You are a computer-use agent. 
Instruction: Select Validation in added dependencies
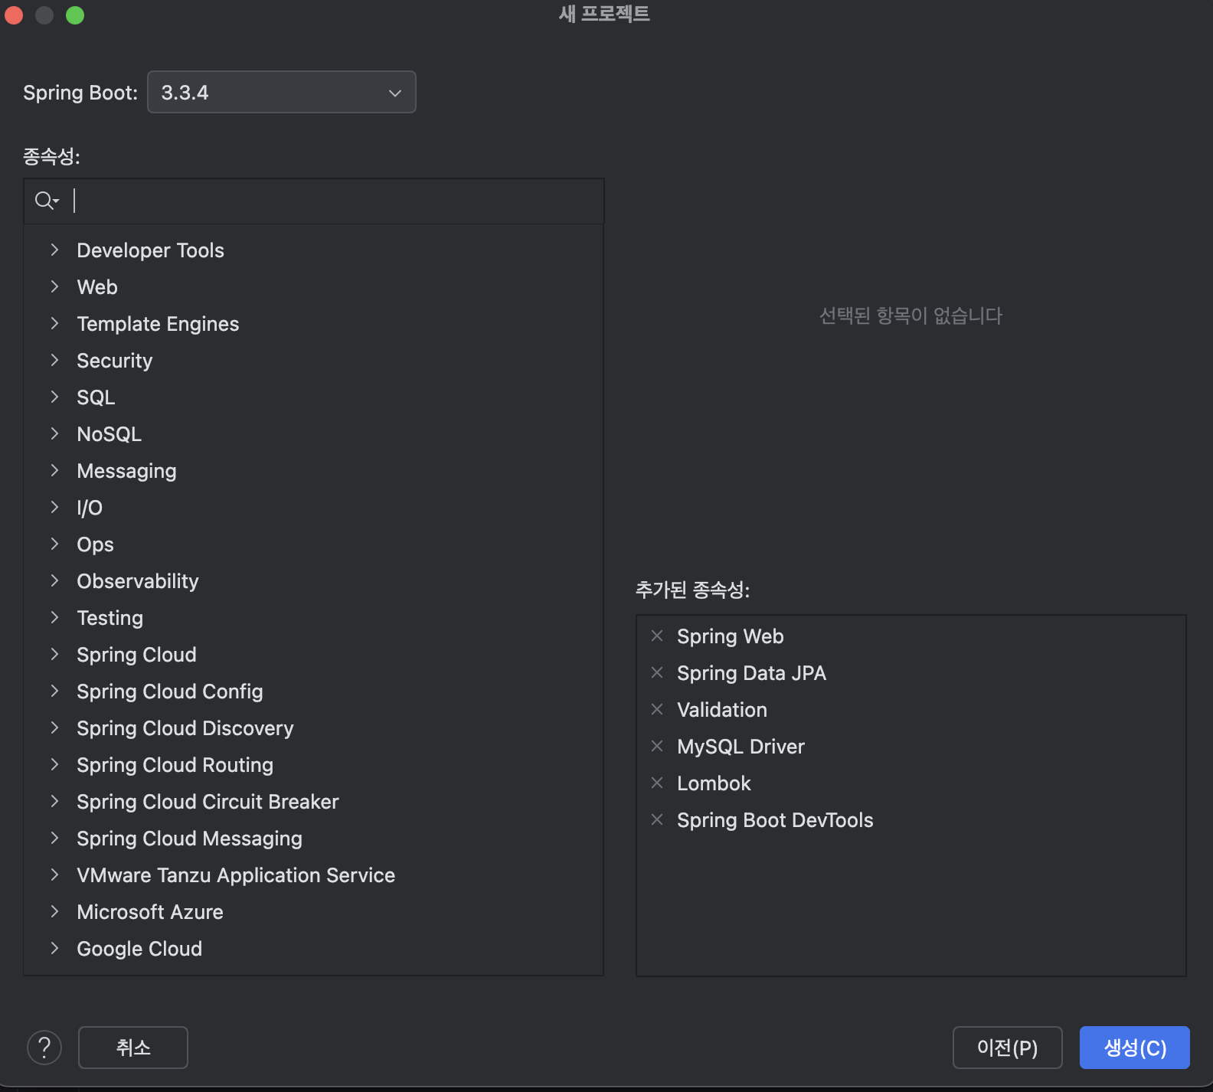tap(722, 710)
